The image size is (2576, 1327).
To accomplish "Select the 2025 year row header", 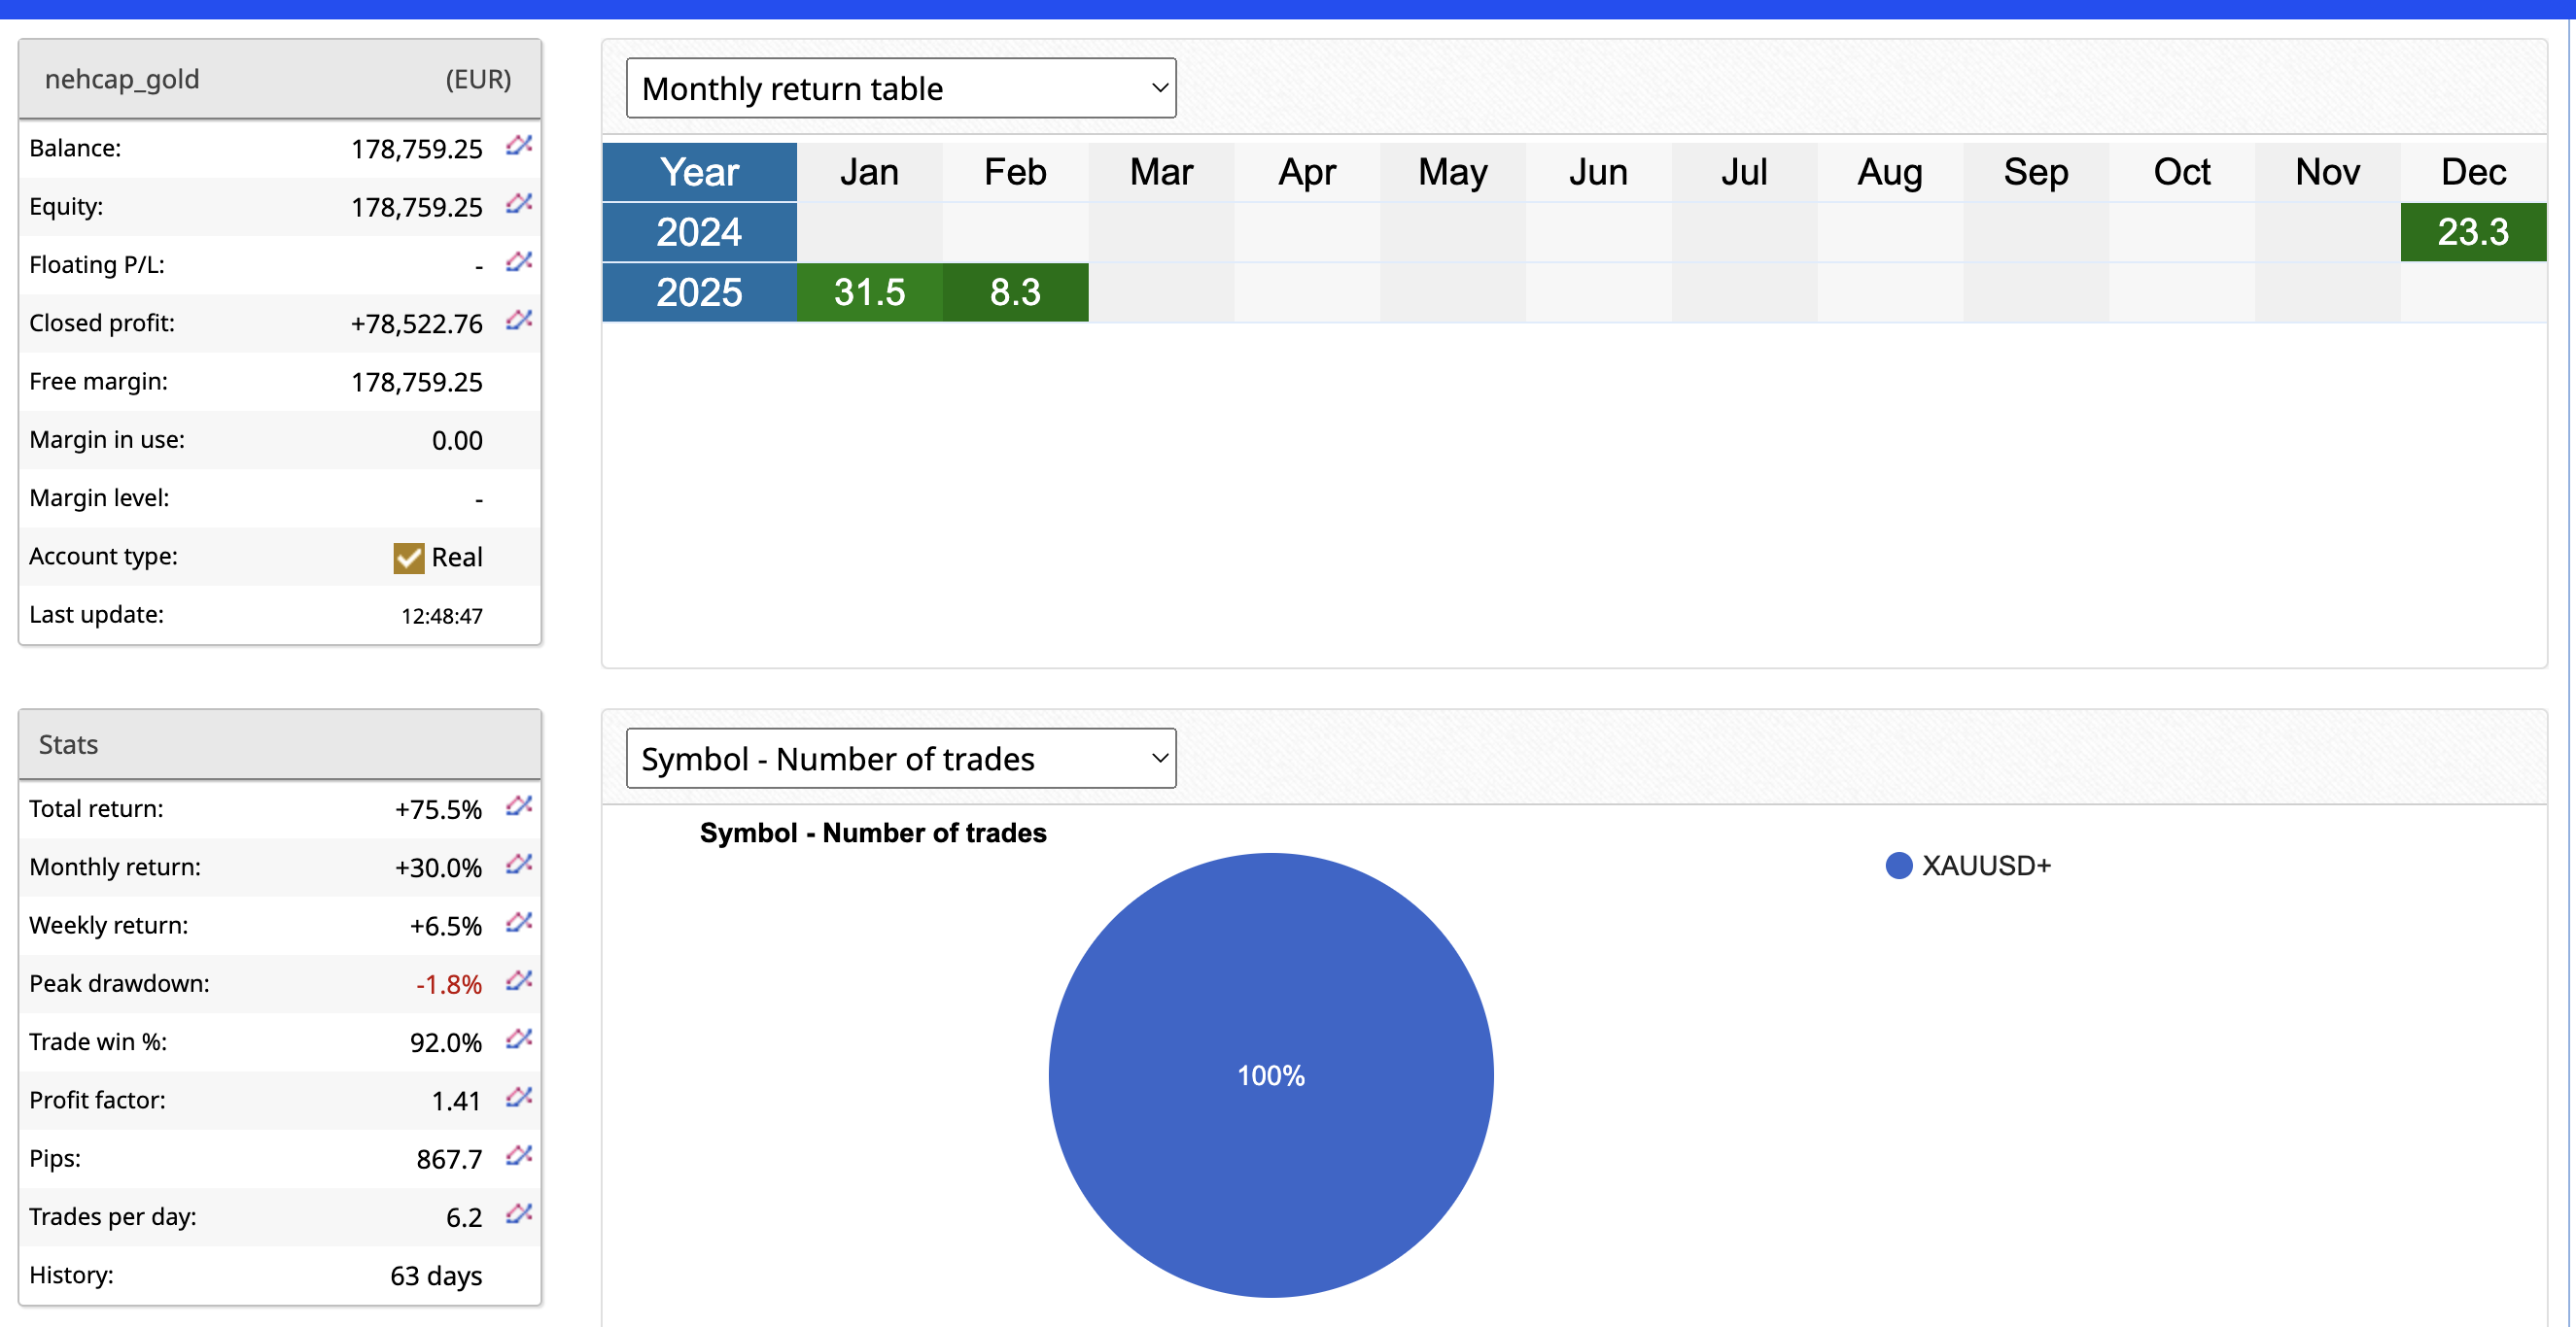I will pos(699,292).
